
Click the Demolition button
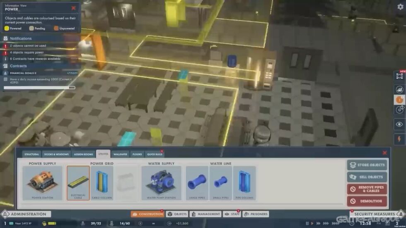point(367,201)
